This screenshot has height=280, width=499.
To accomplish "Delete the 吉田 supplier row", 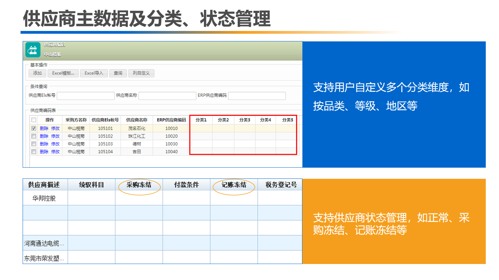I will click(44, 152).
